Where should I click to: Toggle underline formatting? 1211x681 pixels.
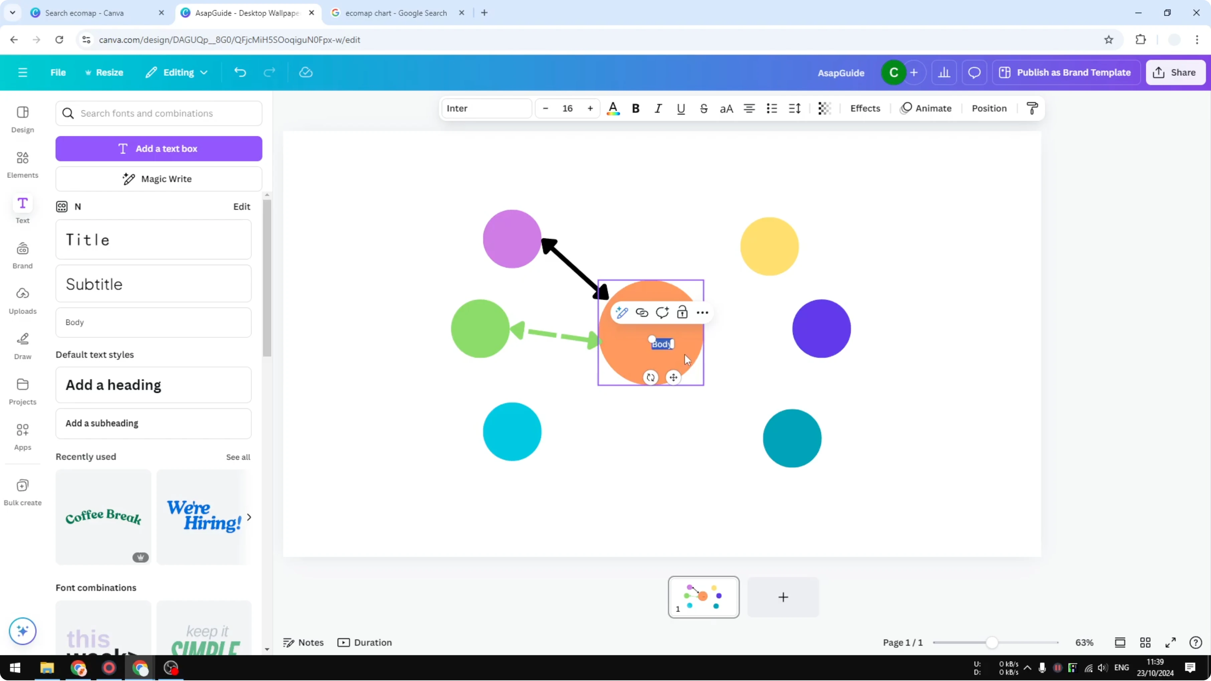(681, 108)
